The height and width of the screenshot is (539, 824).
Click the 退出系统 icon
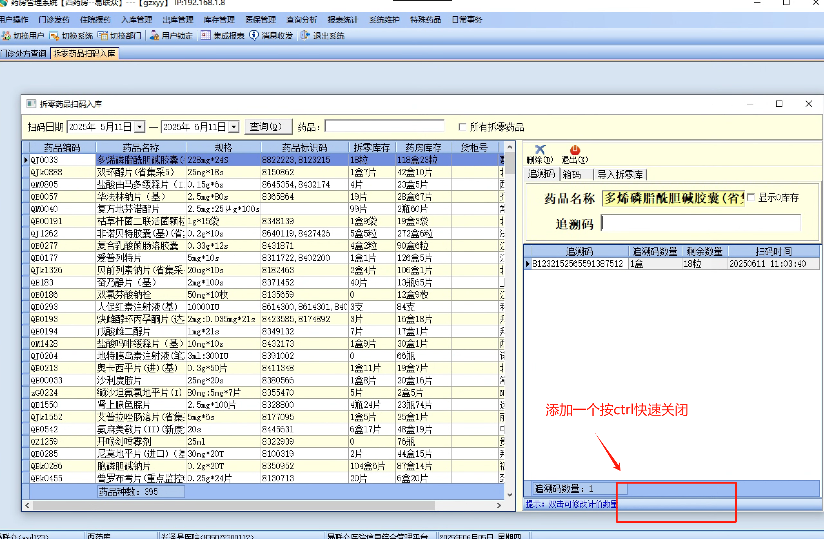point(305,36)
